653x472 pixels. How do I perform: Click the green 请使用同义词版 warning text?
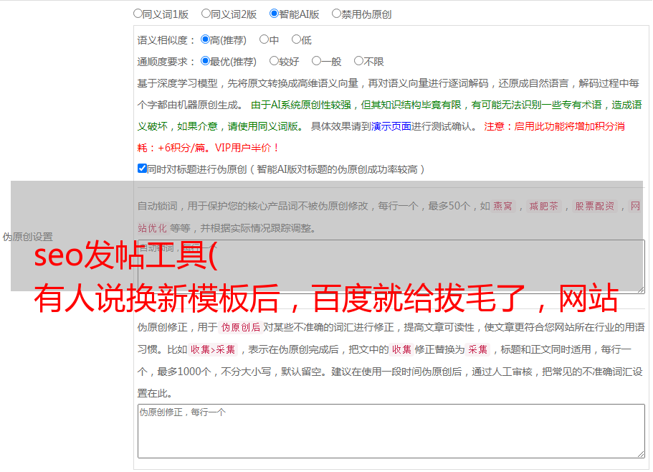[263, 126]
